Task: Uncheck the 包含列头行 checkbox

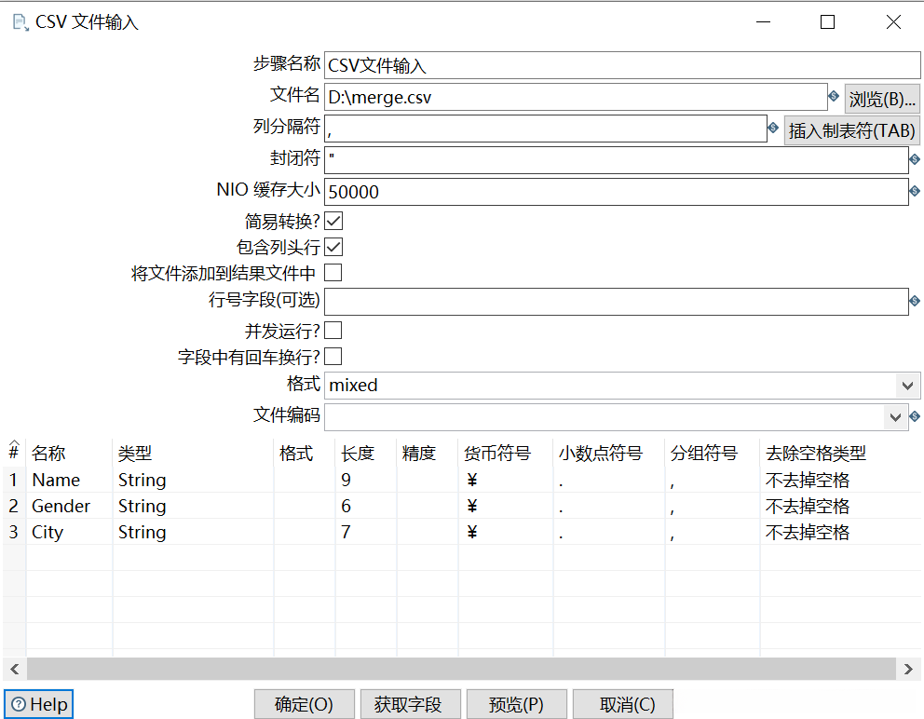Action: (x=333, y=247)
